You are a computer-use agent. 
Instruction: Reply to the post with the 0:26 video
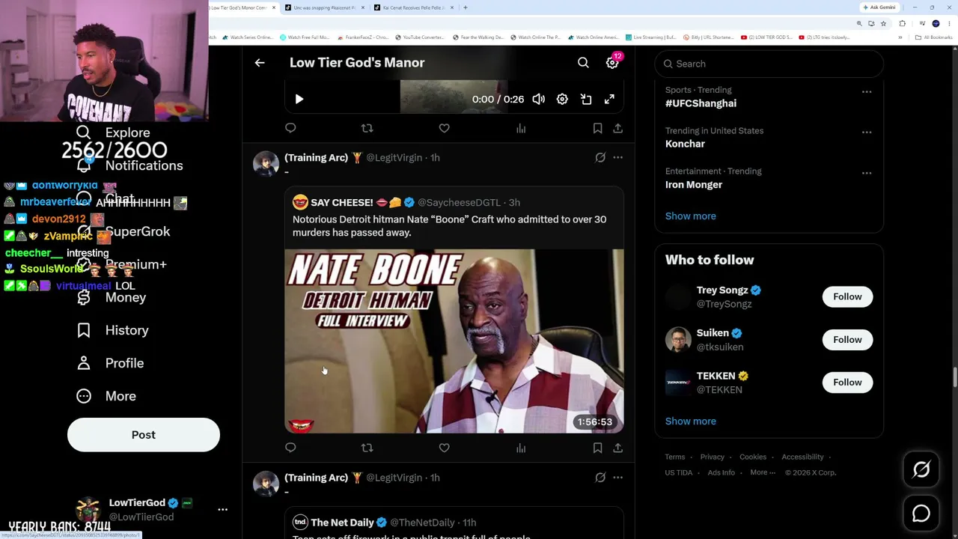[x=290, y=128]
